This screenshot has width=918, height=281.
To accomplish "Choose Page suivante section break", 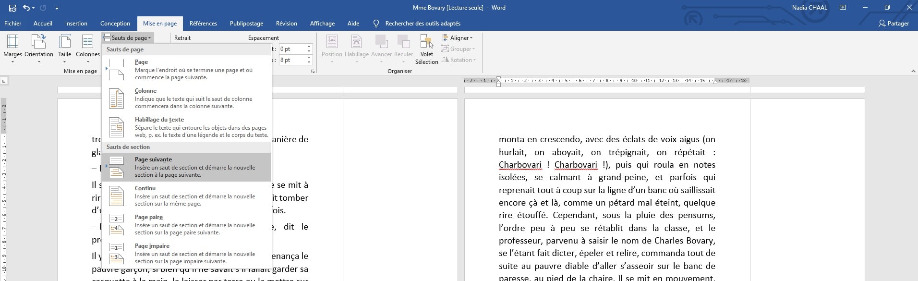I will 187,167.
